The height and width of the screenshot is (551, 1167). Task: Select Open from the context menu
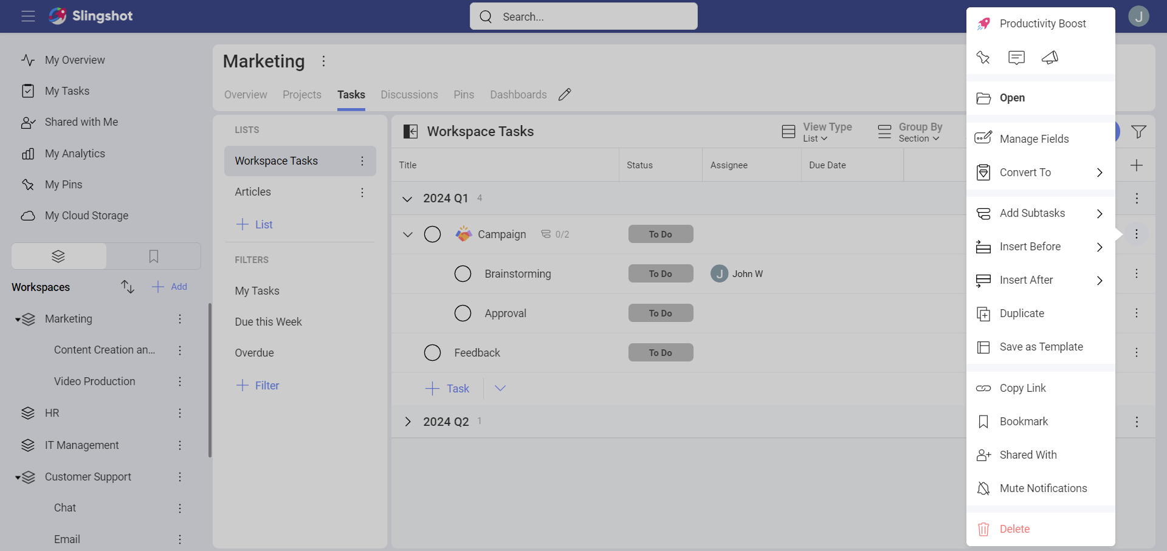coord(1041,98)
